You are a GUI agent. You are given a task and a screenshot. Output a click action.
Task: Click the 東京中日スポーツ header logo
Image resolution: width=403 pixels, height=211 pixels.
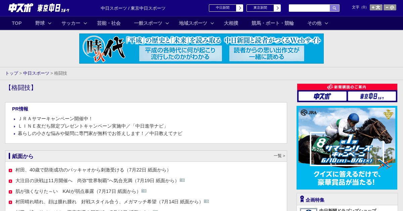point(53,8)
